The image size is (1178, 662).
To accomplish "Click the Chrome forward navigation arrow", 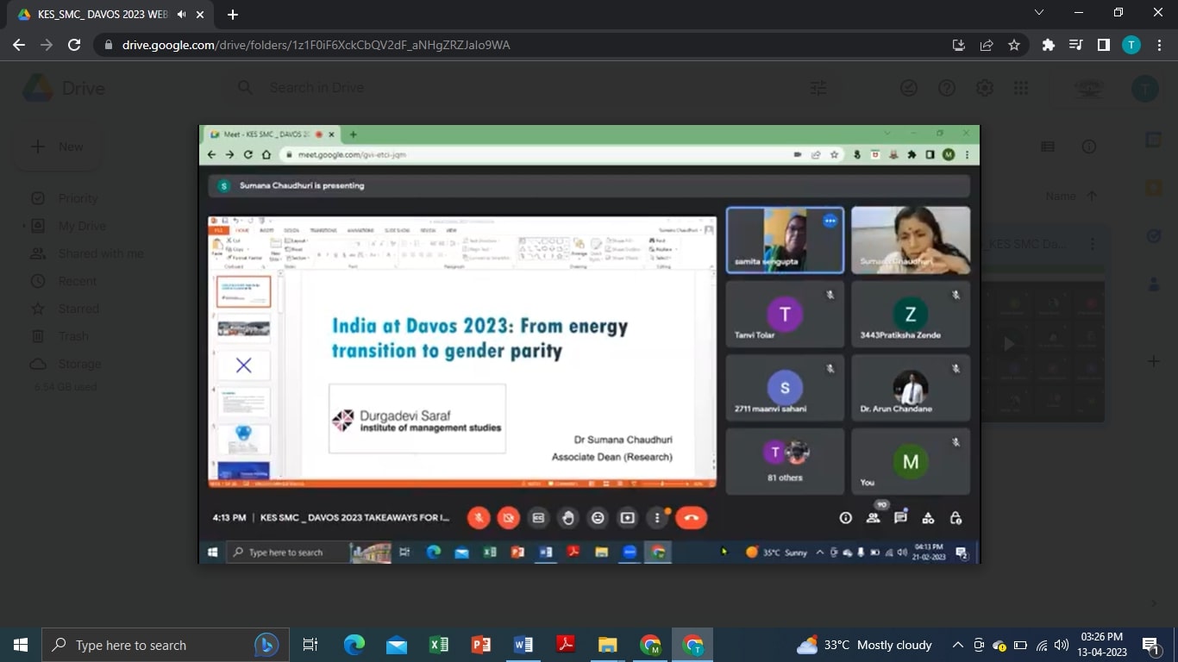I will [x=47, y=45].
